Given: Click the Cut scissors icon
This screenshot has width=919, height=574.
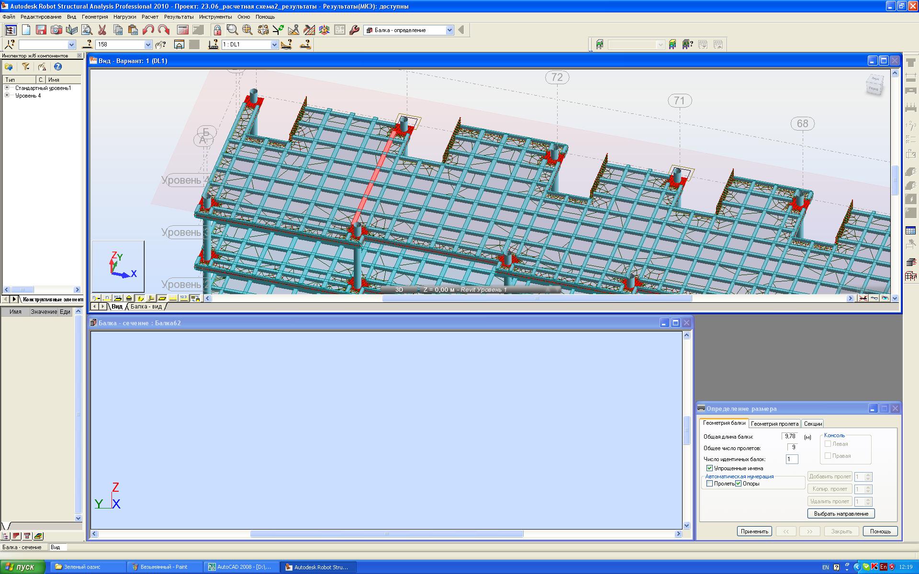Looking at the screenshot, I should 102,30.
